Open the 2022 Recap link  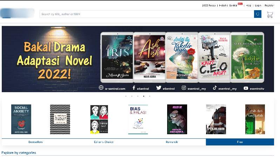pos(209,6)
